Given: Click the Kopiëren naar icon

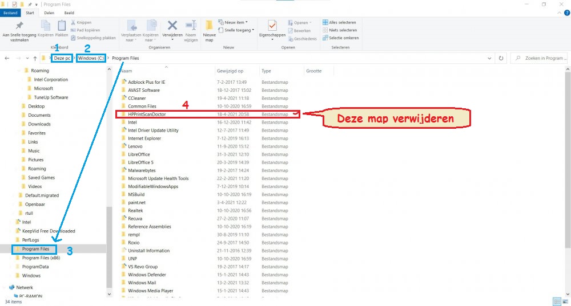Looking at the screenshot, I should (x=151, y=26).
